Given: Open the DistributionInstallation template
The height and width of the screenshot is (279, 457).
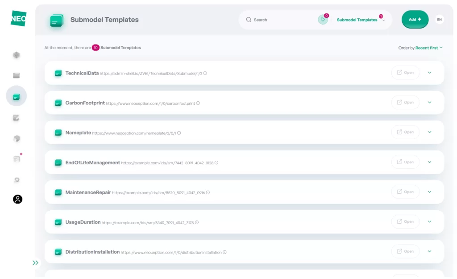Looking at the screenshot, I should coord(405,251).
